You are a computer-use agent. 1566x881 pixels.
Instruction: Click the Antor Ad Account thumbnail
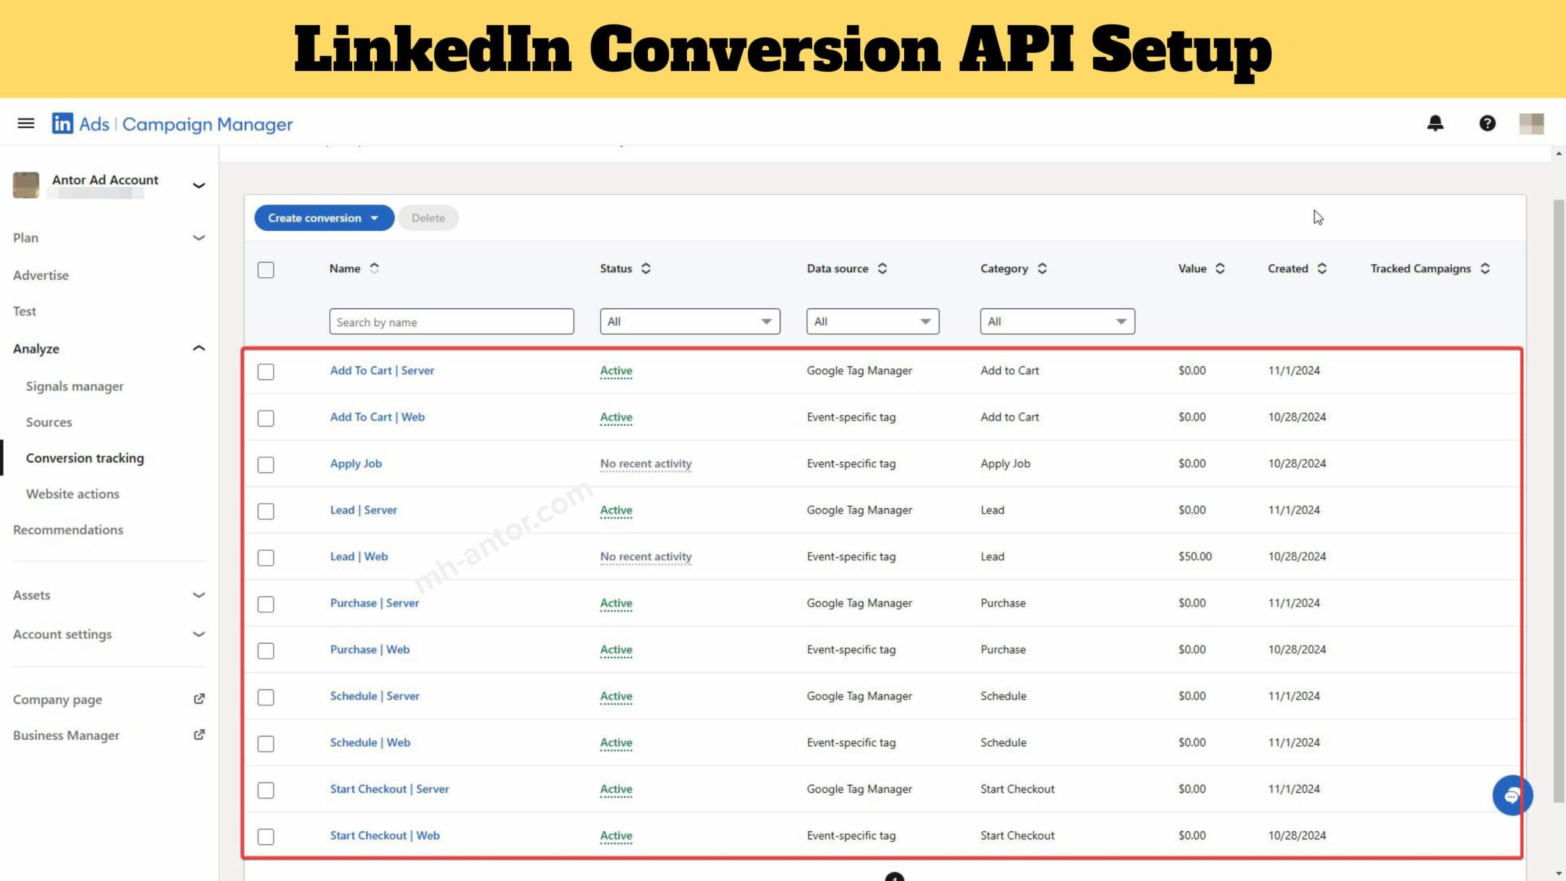[26, 185]
